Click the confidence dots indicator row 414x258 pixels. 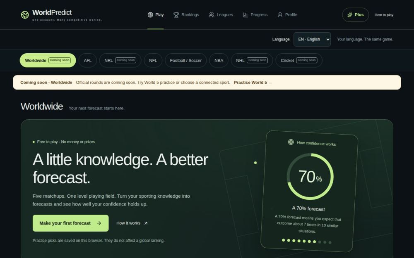(x=306, y=241)
